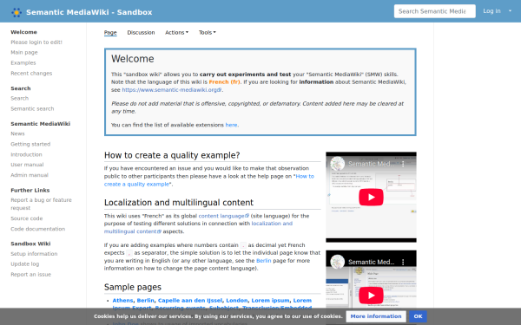Image resolution: width=521 pixels, height=325 pixels.
Task: Open Introduction in sidebar
Action: tap(26, 154)
